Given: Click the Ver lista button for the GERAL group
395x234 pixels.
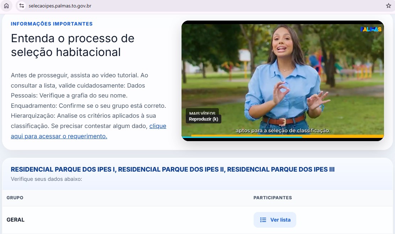Looking at the screenshot, I should click(275, 220).
